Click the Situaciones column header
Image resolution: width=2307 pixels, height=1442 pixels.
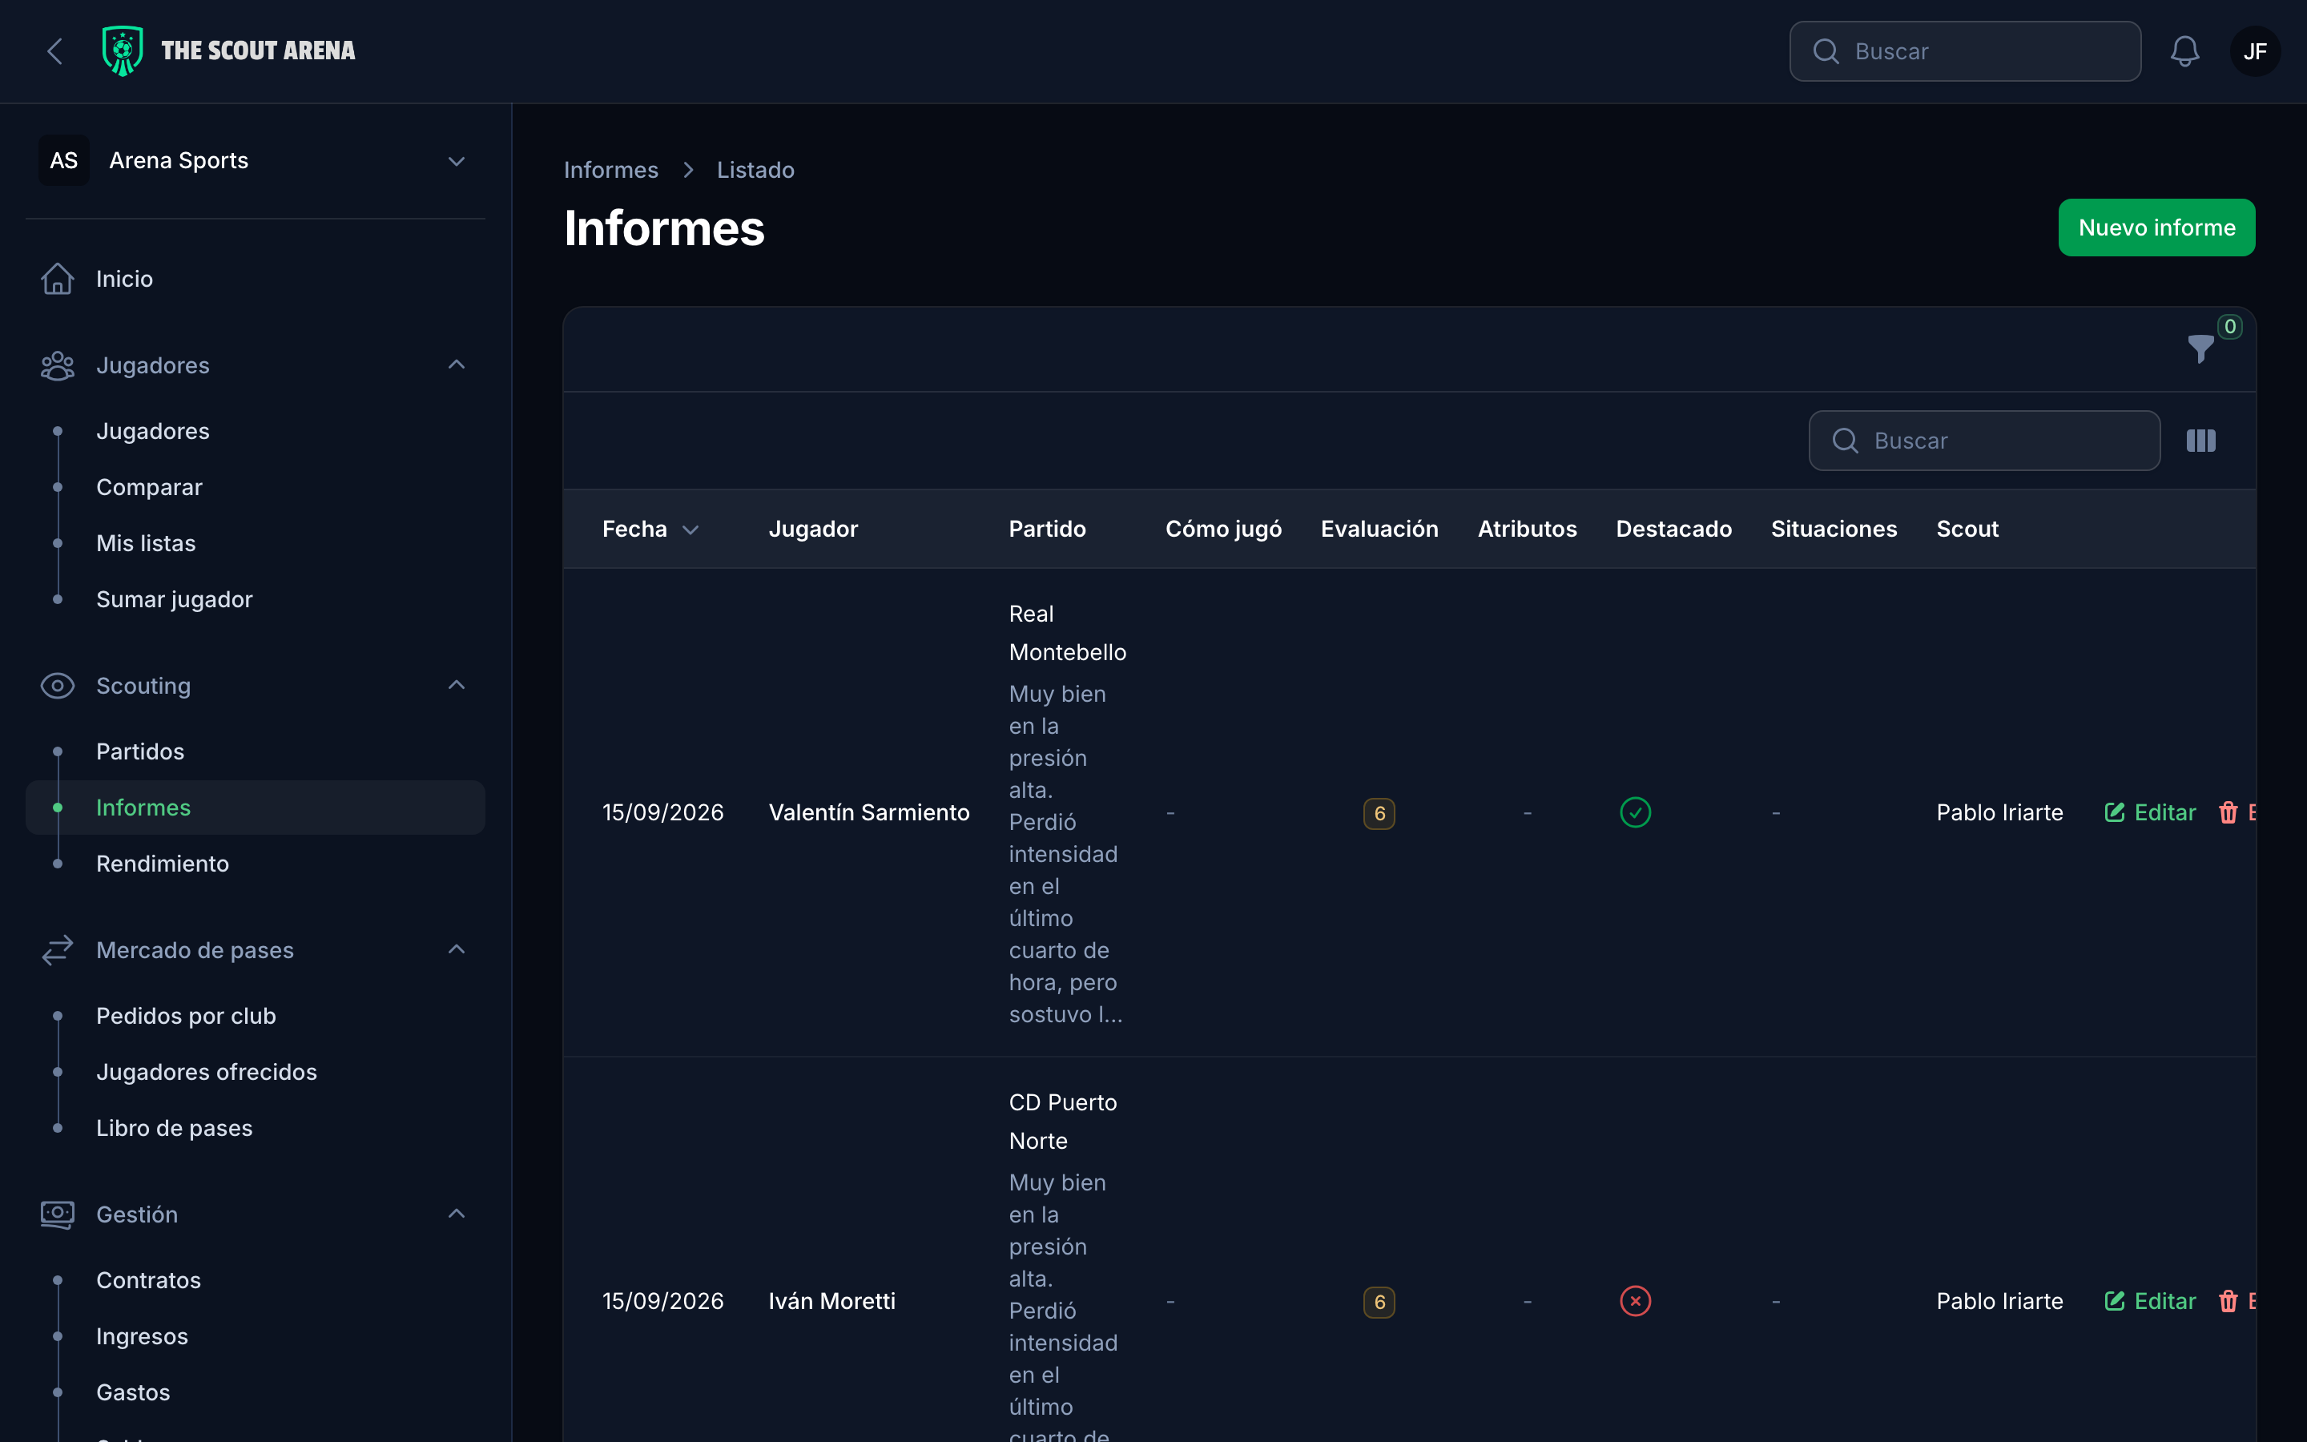1834,530
